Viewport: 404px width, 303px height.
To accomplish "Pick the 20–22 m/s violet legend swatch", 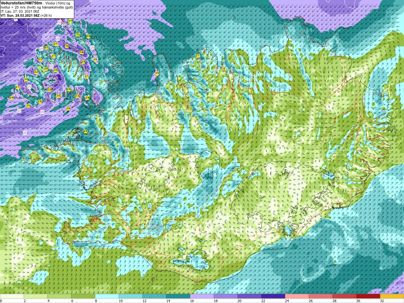I will click(249, 297).
